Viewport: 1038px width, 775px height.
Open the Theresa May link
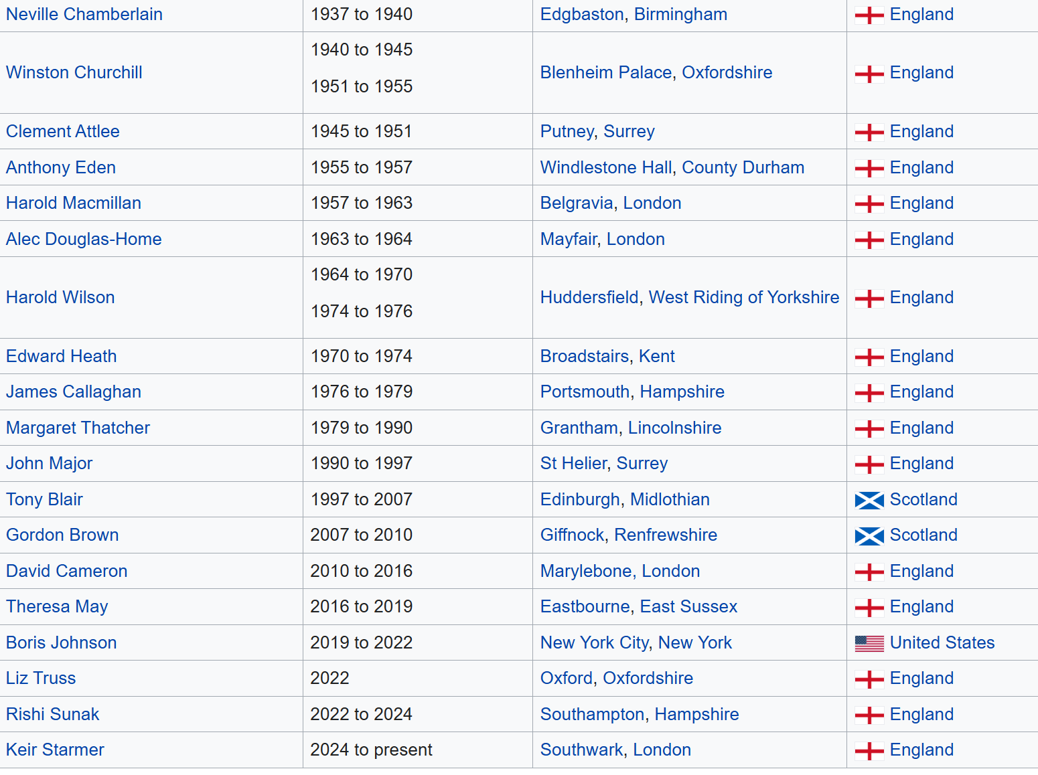pos(57,607)
